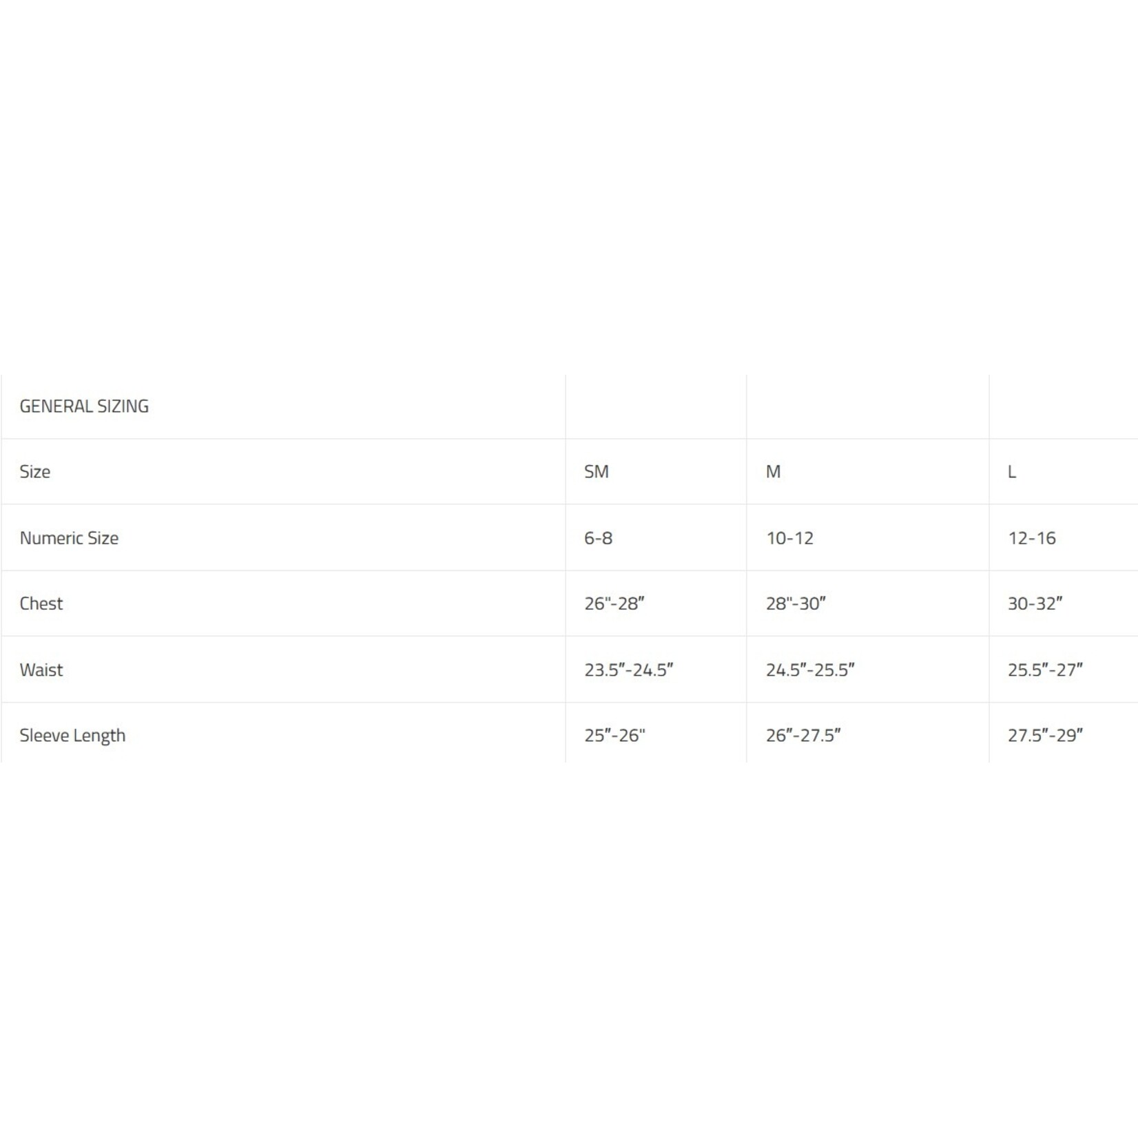Click the 25.5"-27" waist measurement

point(1045,670)
